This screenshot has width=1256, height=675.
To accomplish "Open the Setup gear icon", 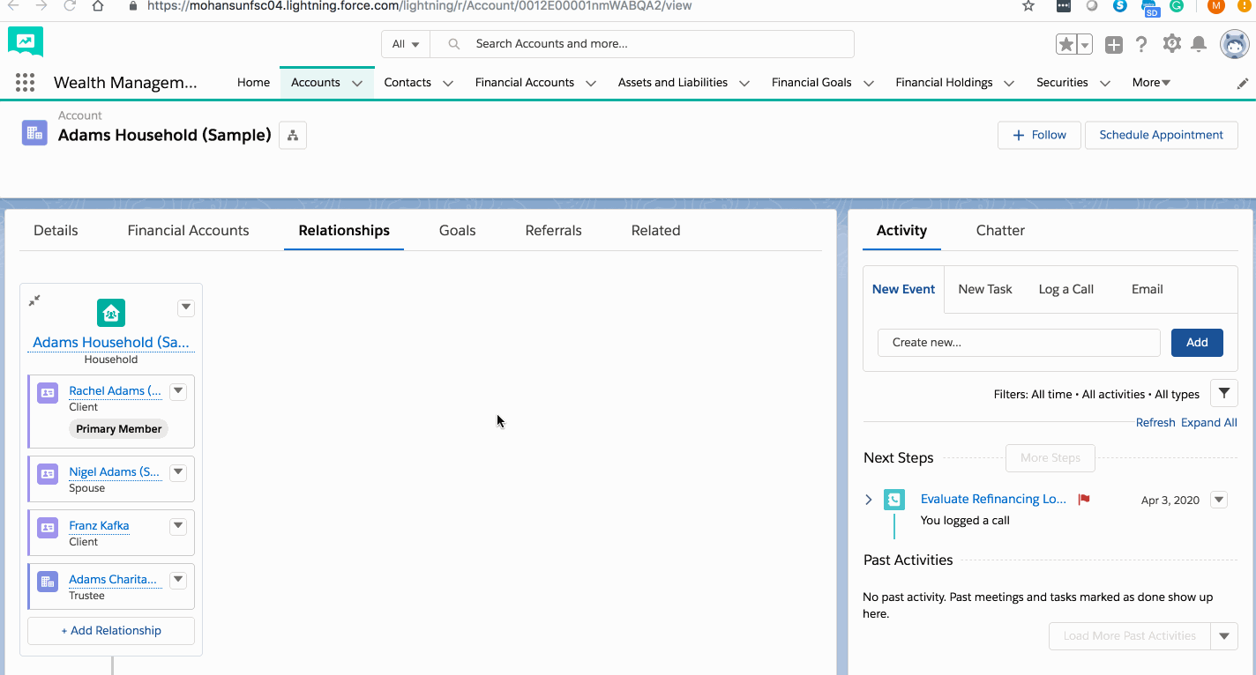I will tap(1171, 43).
